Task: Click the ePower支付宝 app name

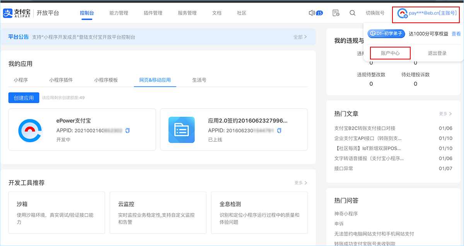Action: 73,121
